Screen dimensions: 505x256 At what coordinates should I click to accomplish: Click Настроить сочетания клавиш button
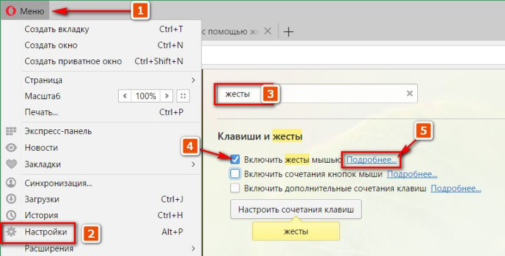point(296,209)
